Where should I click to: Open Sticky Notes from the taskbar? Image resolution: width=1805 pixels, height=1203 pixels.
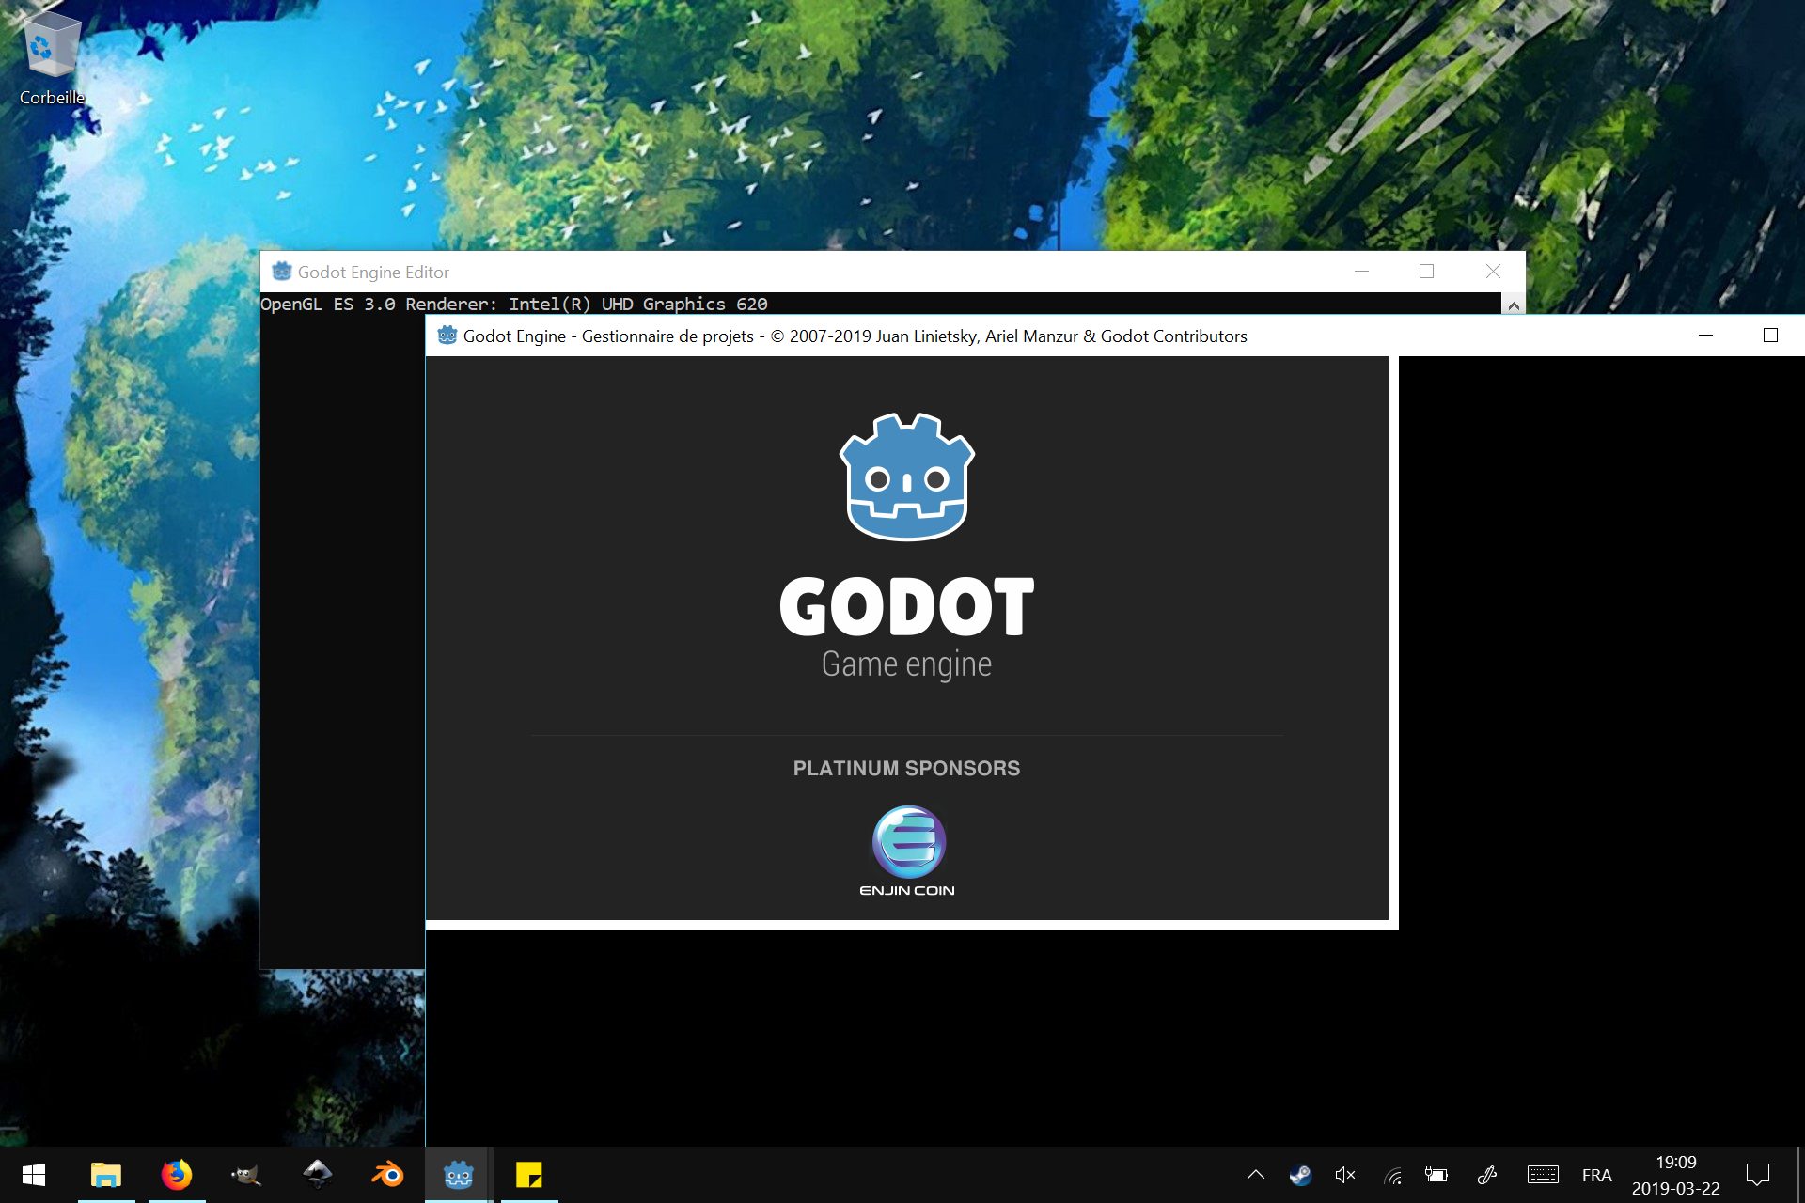tap(529, 1174)
